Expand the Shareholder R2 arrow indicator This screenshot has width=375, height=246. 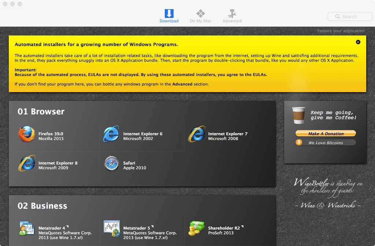pos(242,227)
